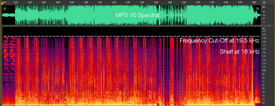Viewport: 275px width, 106px height.
Task: Click the MP3 V0 Spectral text on the waveform
Action: (x=137, y=15)
